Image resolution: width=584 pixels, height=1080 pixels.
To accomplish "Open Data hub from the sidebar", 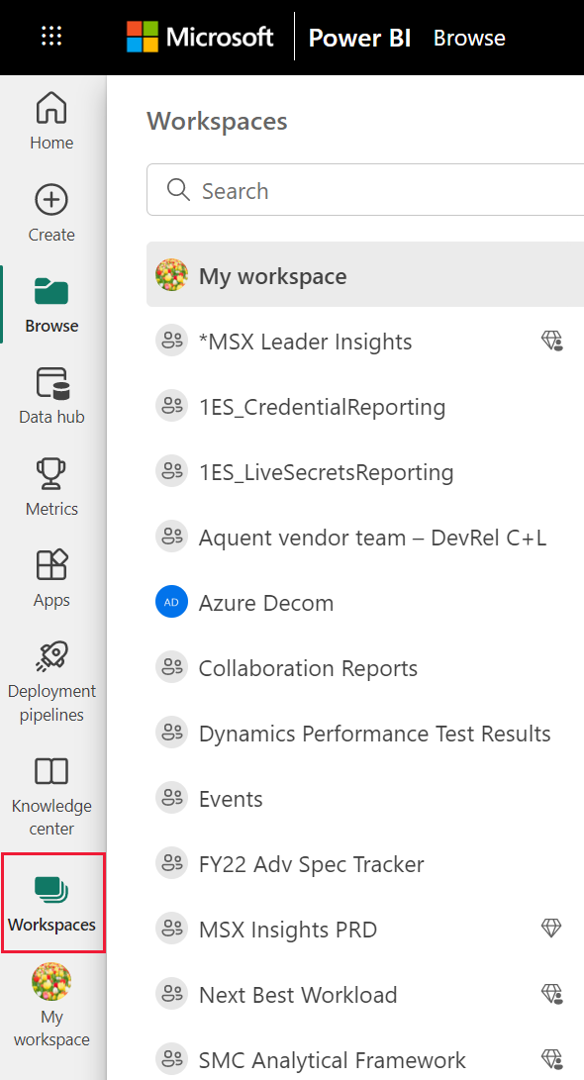I will 51,396.
